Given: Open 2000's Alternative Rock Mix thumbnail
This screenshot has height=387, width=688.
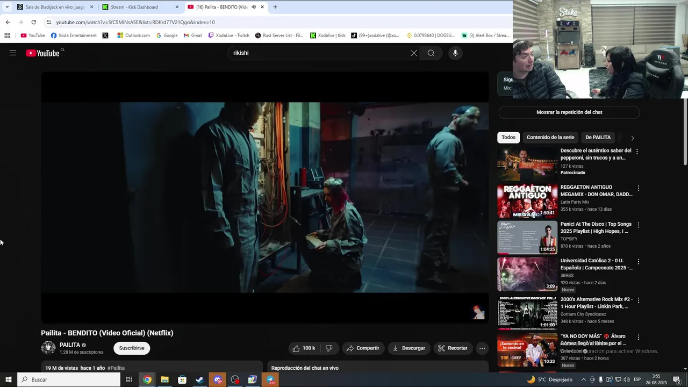Looking at the screenshot, I should click(527, 312).
